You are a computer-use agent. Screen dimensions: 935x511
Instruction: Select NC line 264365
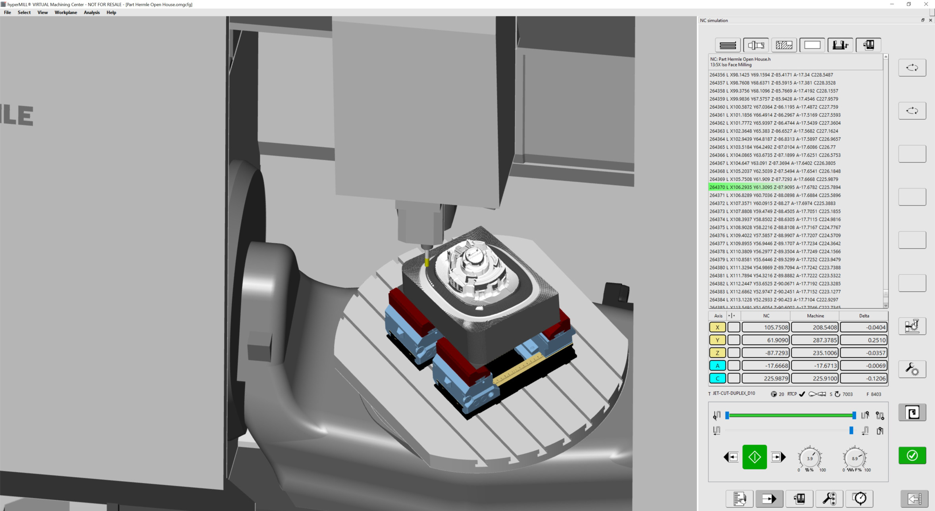795,147
